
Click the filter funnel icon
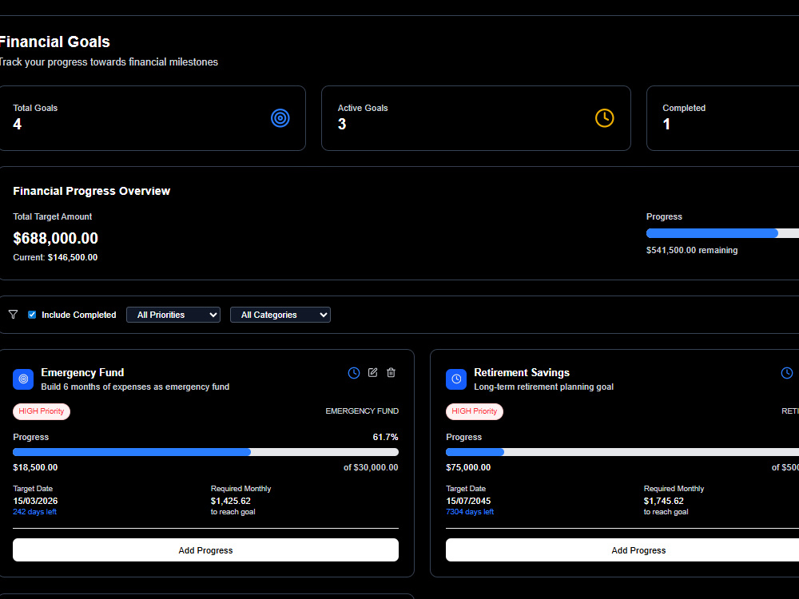pos(14,315)
